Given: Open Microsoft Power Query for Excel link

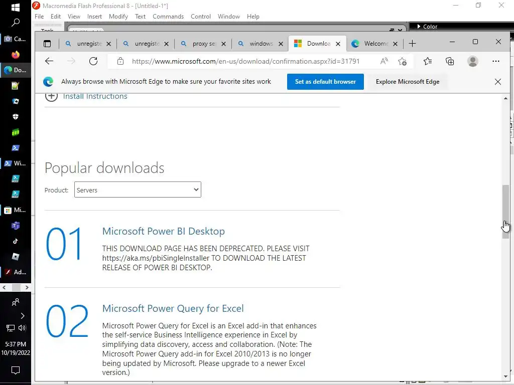Looking at the screenshot, I should (x=173, y=308).
